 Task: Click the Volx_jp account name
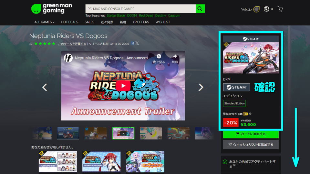[246, 9]
